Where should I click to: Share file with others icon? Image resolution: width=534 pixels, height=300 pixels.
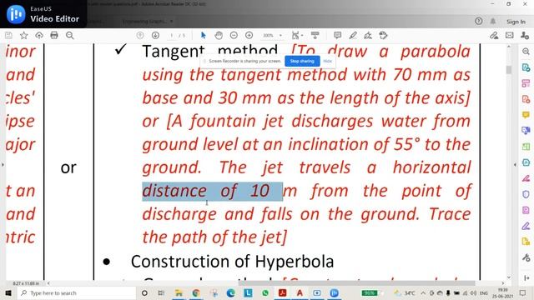[x=525, y=35]
